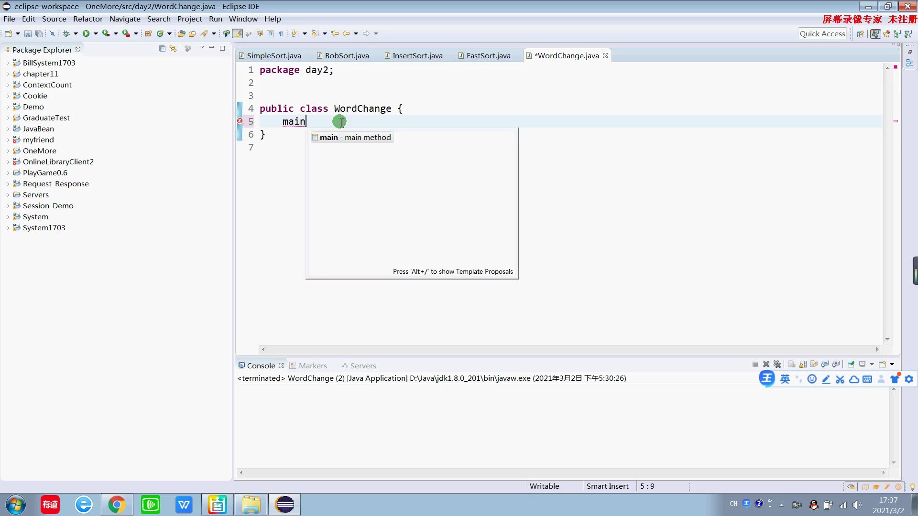Click the Remove Launch X icon in Console

click(766, 364)
